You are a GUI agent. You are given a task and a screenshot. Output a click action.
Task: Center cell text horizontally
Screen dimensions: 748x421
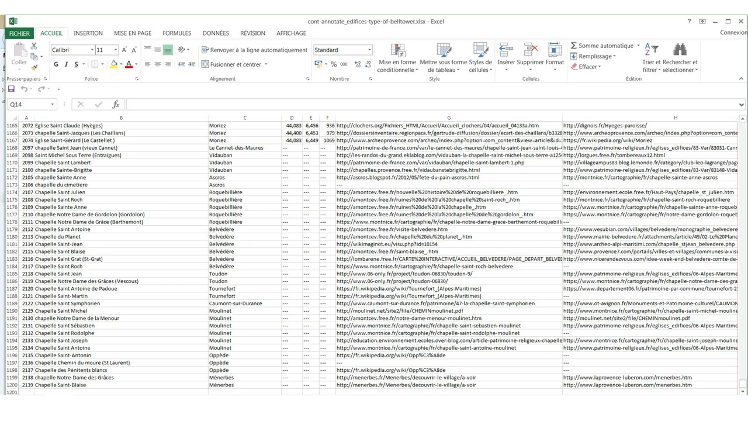pos(157,64)
